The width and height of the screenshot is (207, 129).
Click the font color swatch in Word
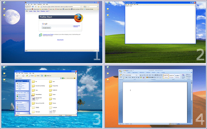(x=144, y=77)
